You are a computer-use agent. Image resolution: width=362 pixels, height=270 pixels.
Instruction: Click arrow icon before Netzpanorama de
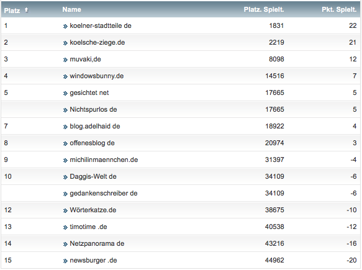(65, 244)
